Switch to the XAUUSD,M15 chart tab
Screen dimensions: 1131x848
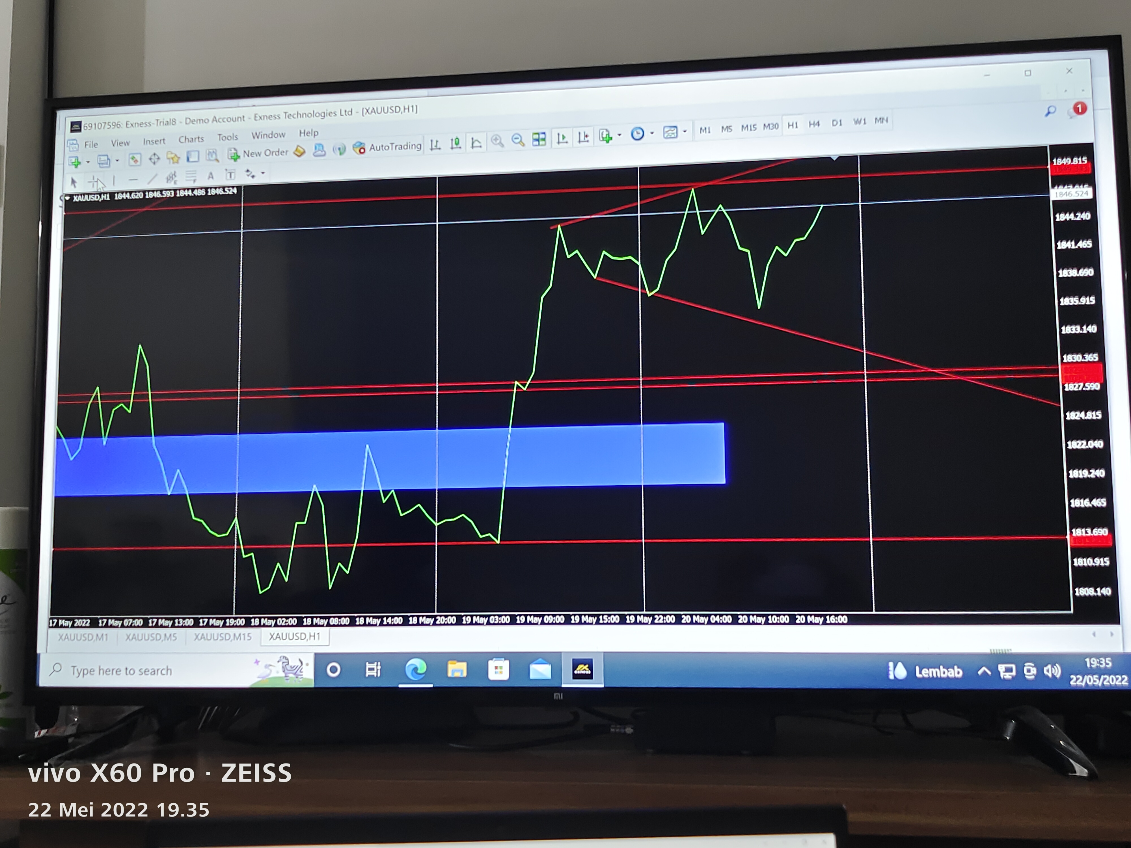pos(223,637)
